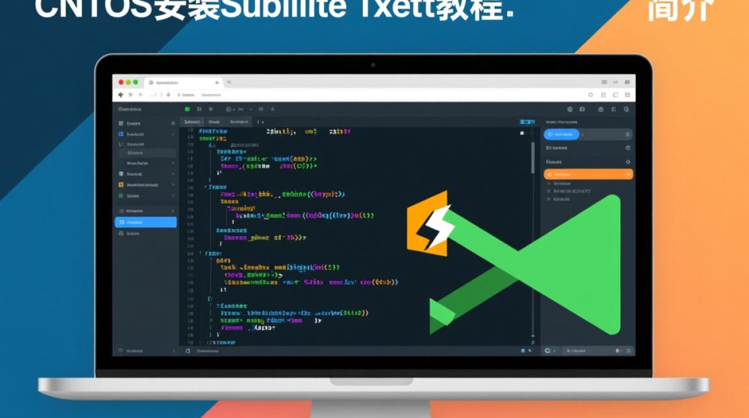Click the blue pill button in the right panel
The height and width of the screenshot is (418, 749).
tap(562, 134)
